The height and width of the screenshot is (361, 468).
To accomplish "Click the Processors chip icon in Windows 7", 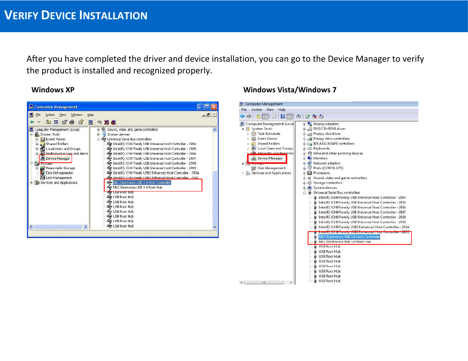I will click(310, 173).
